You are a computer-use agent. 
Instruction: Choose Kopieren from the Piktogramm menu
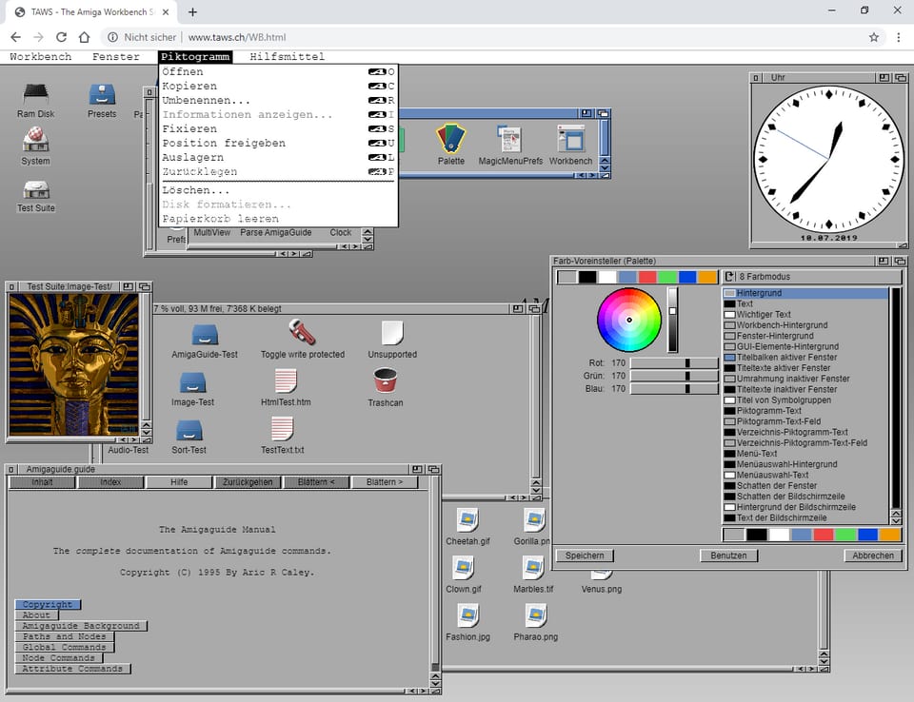(278, 87)
